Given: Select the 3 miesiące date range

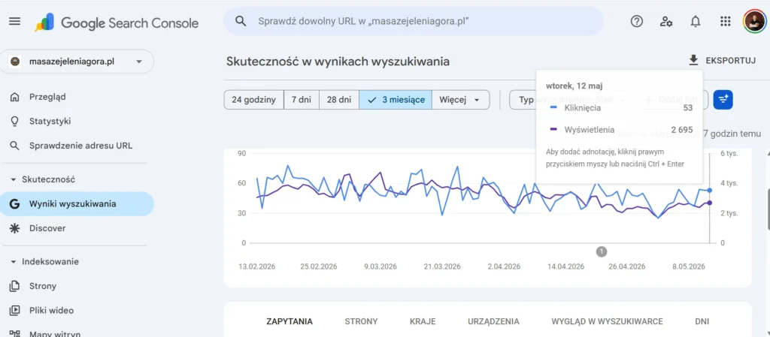Looking at the screenshot, I should coord(396,100).
